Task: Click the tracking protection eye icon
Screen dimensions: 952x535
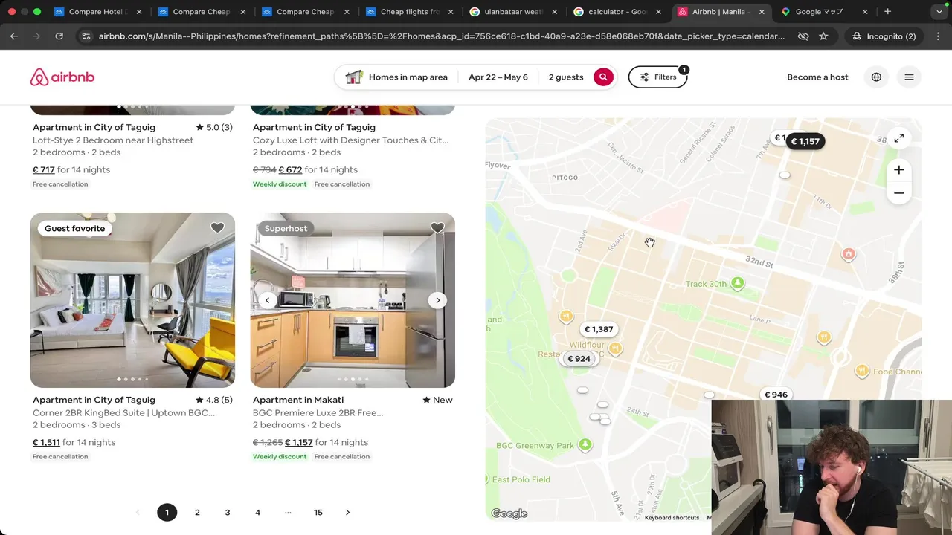Action: click(x=803, y=36)
